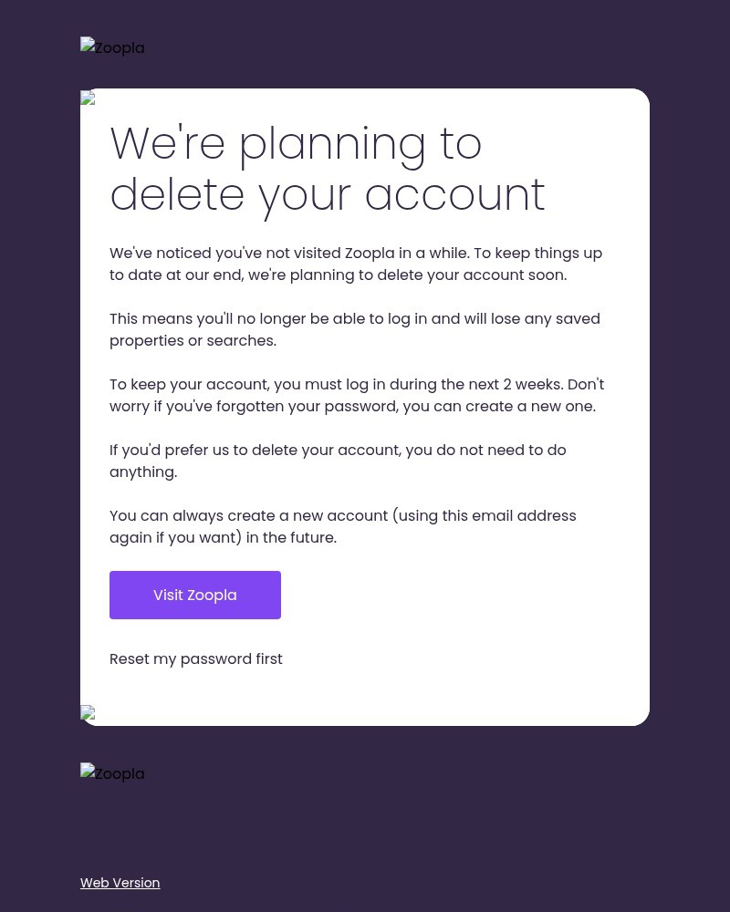Click the text "planning to delete your account soon"
This screenshot has width=730, height=912.
tap(428, 275)
